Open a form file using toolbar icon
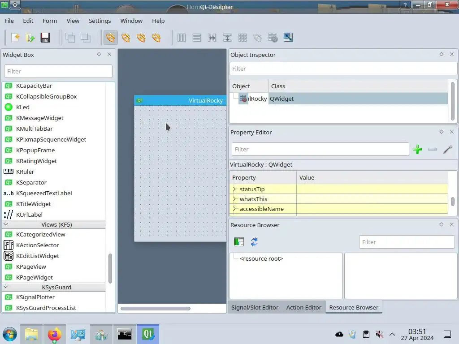The height and width of the screenshot is (344, 459). [x=30, y=38]
